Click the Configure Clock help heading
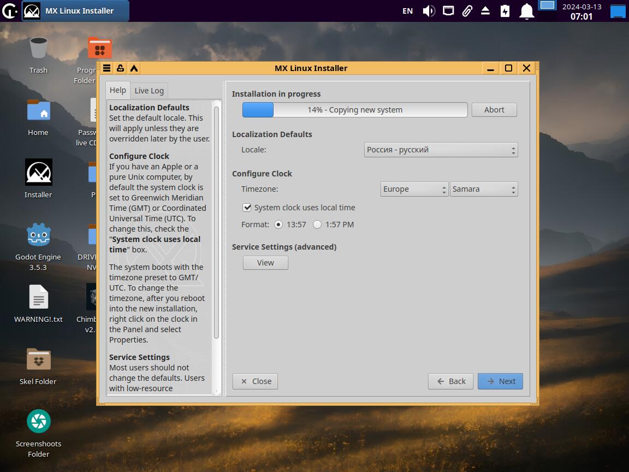629x472 pixels. (x=139, y=156)
